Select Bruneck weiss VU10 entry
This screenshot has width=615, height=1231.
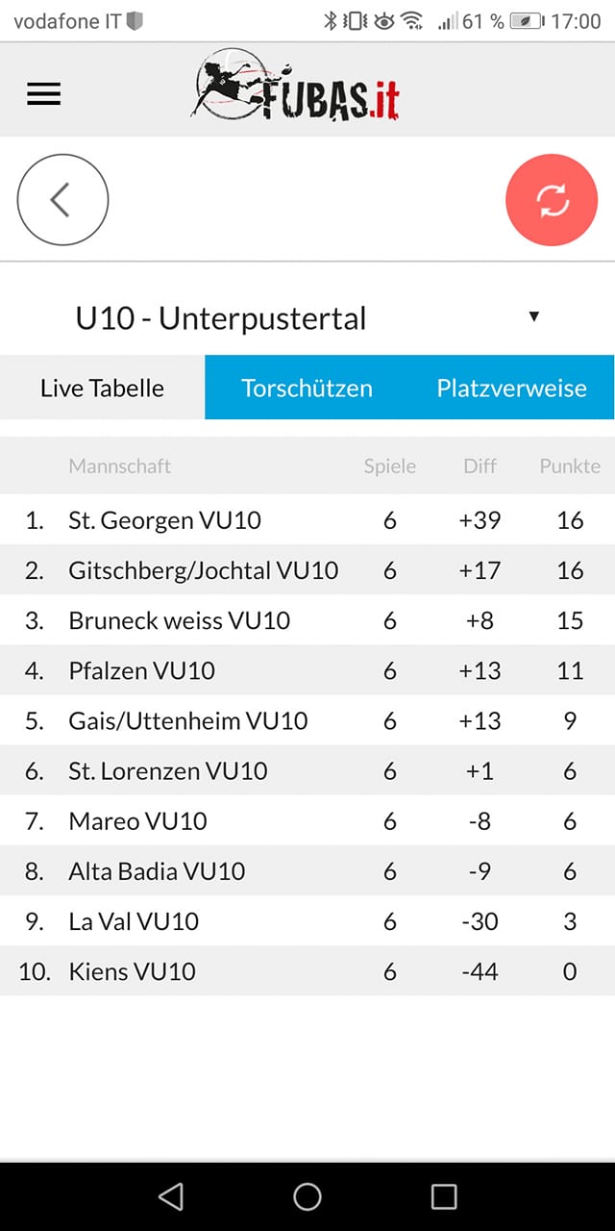[307, 620]
